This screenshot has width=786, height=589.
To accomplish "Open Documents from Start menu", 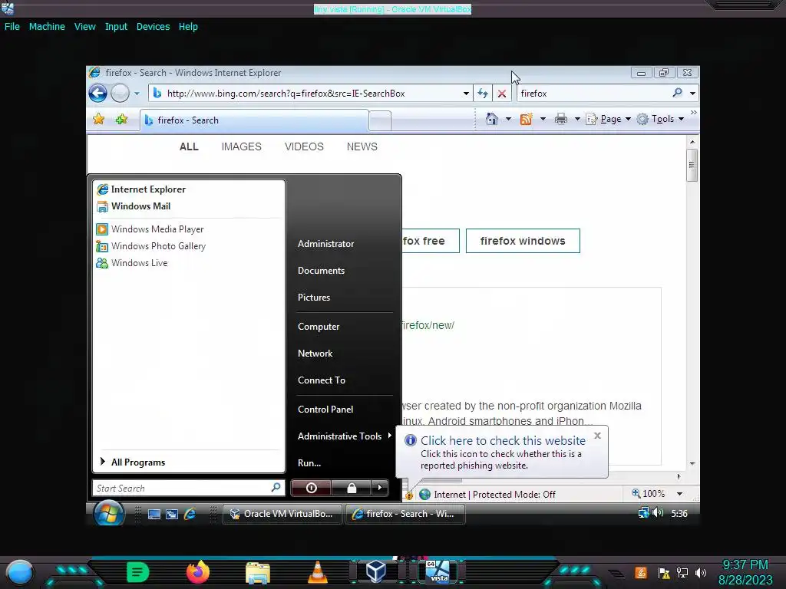I will point(322,271).
